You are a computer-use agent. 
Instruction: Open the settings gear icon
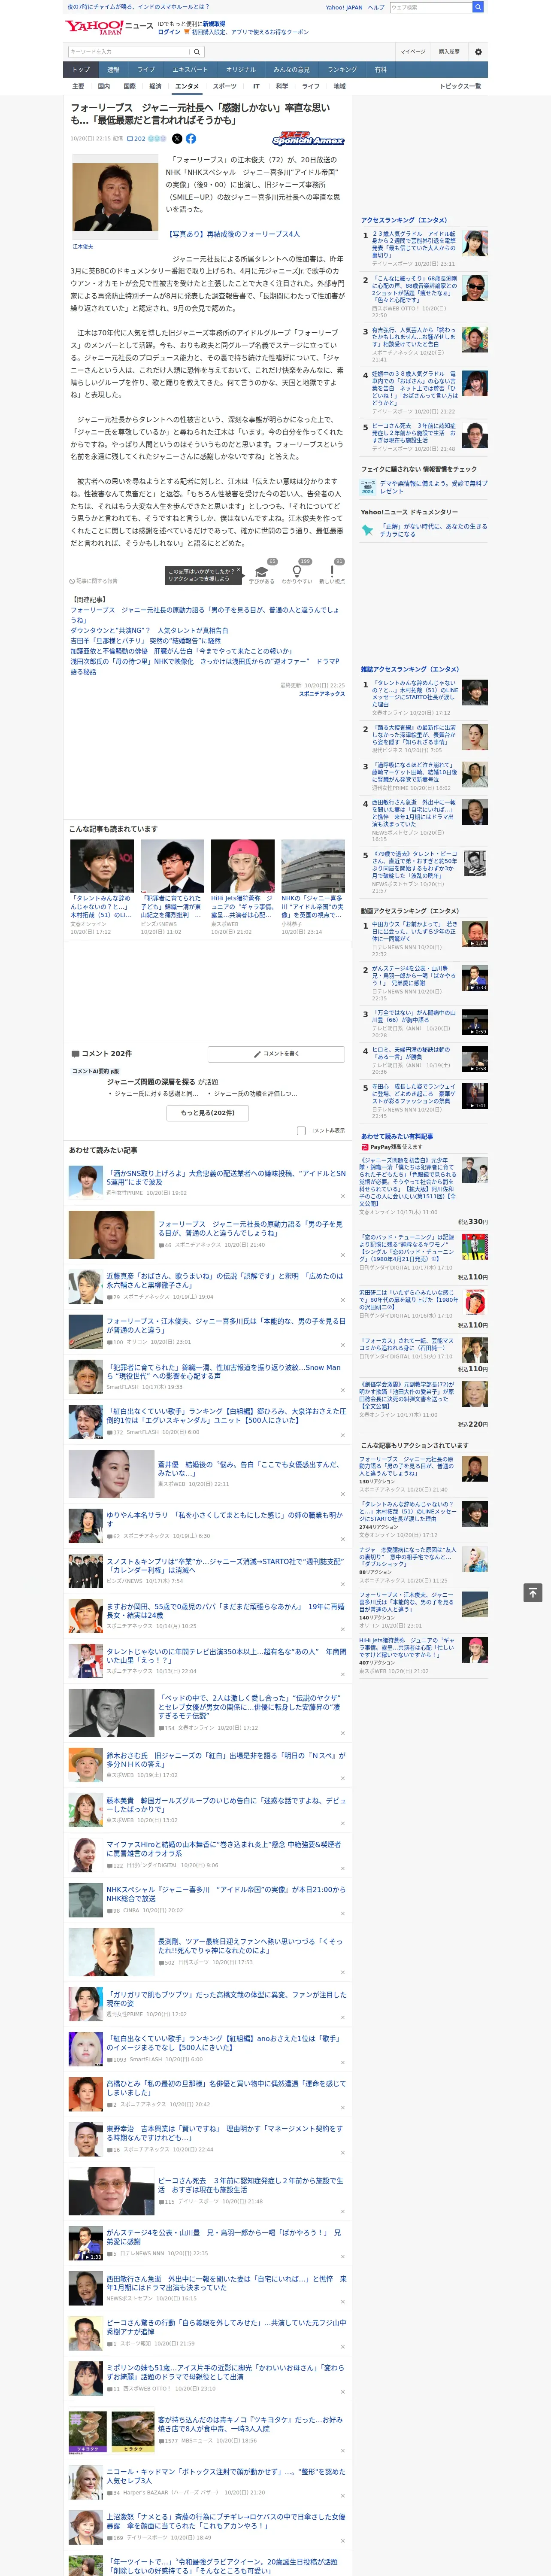pyautogui.click(x=478, y=52)
